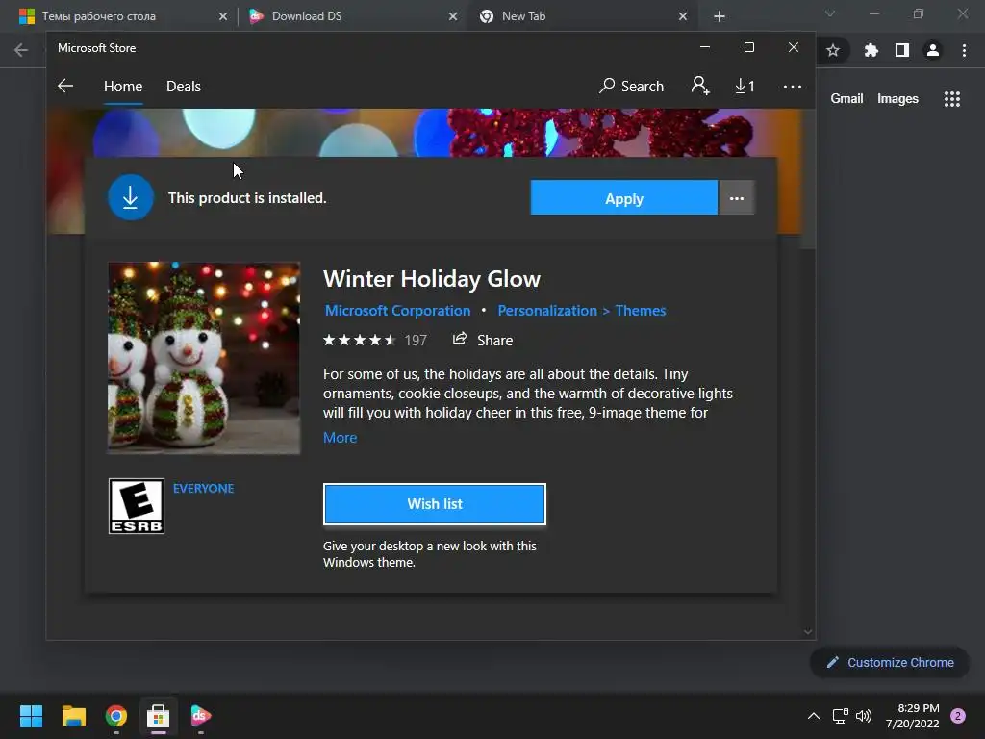Open network status tray icon

tap(840, 716)
